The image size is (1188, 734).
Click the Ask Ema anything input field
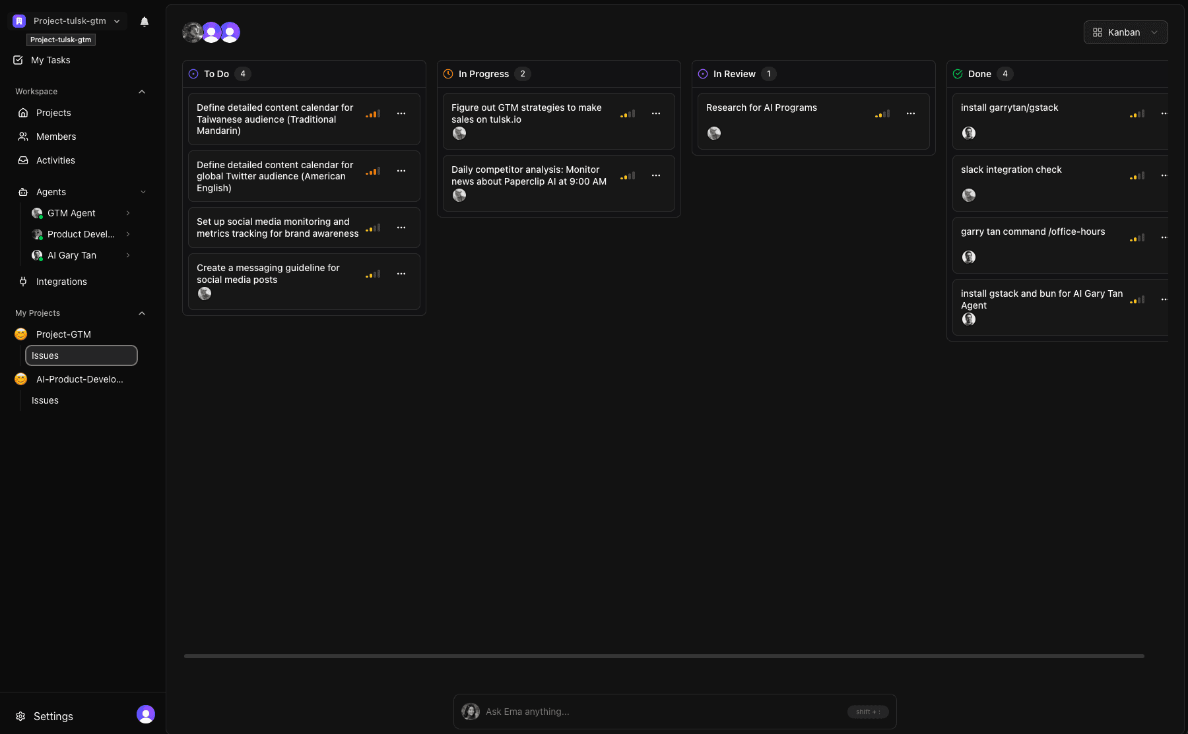point(660,712)
